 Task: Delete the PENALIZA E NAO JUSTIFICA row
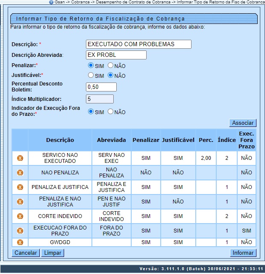[20, 202]
